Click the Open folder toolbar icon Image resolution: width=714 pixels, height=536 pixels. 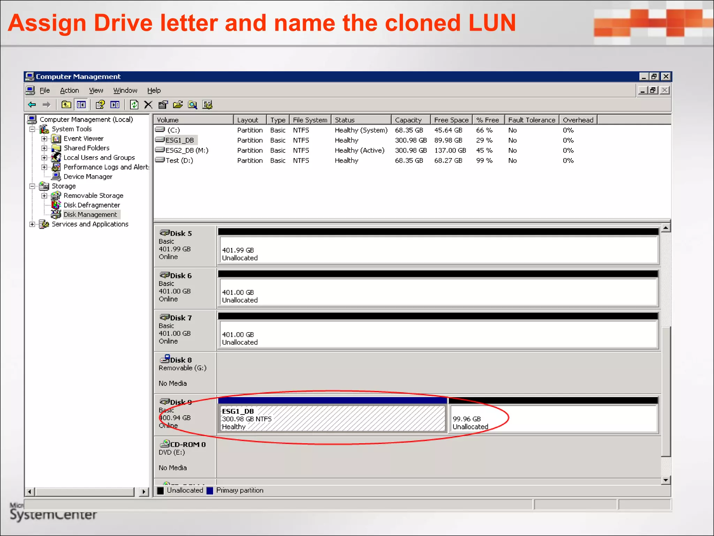tap(178, 105)
